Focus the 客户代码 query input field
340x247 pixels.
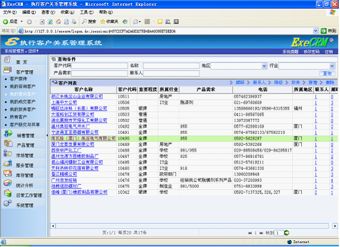pos(100,66)
